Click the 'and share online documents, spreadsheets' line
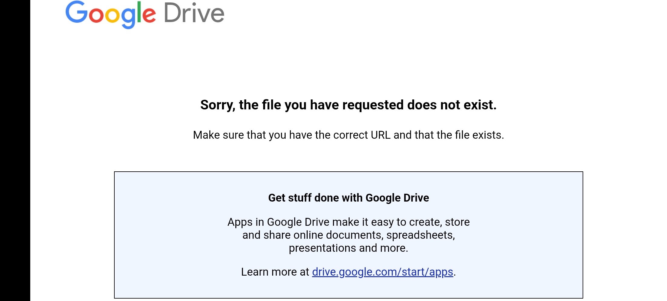This screenshot has height=301, width=667. point(348,235)
